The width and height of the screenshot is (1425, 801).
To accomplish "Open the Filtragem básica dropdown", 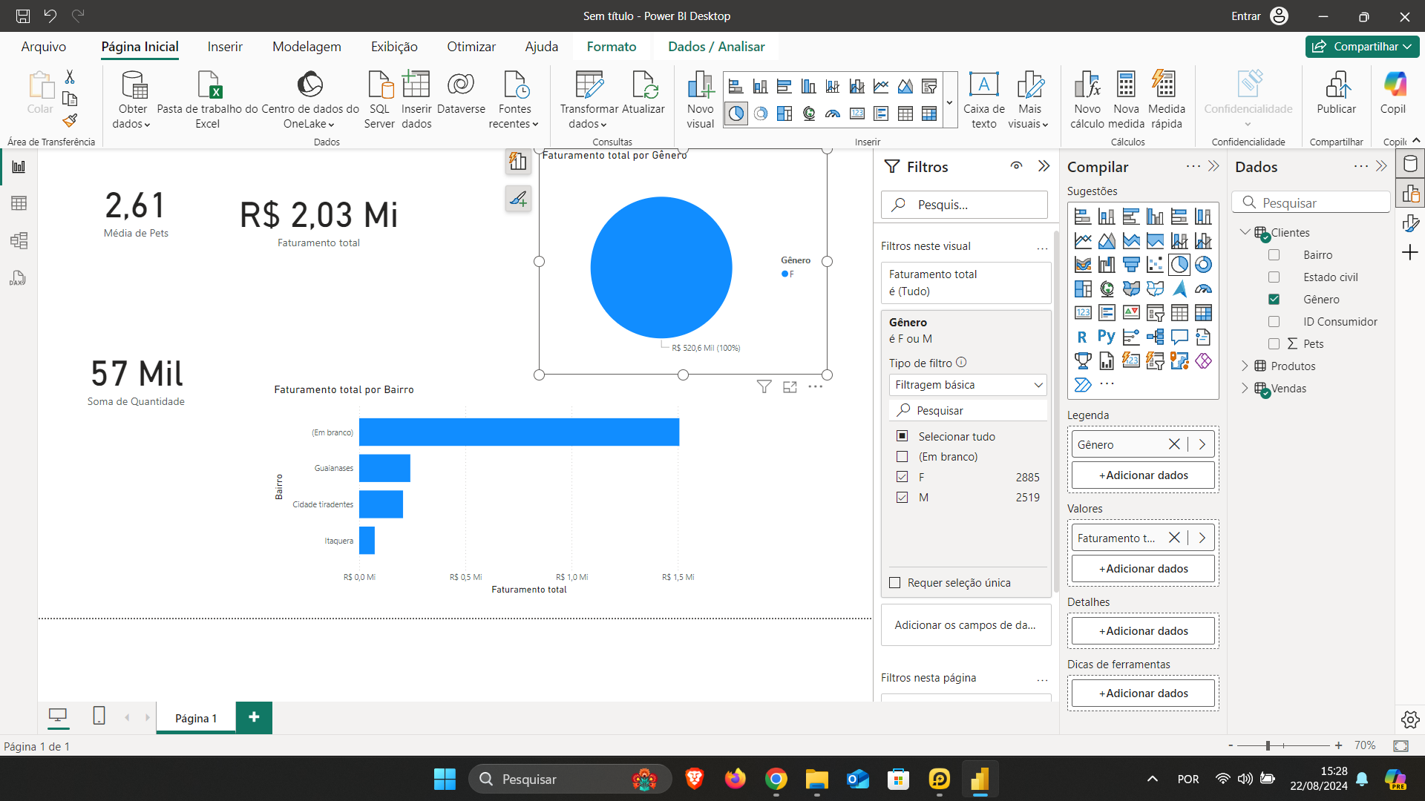I will [968, 385].
